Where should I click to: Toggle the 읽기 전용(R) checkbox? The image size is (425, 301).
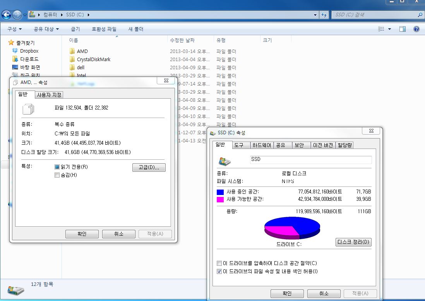57,167
